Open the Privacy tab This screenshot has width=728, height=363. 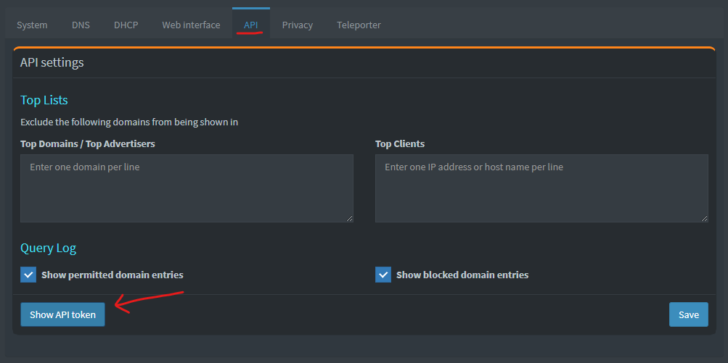pyautogui.click(x=298, y=25)
